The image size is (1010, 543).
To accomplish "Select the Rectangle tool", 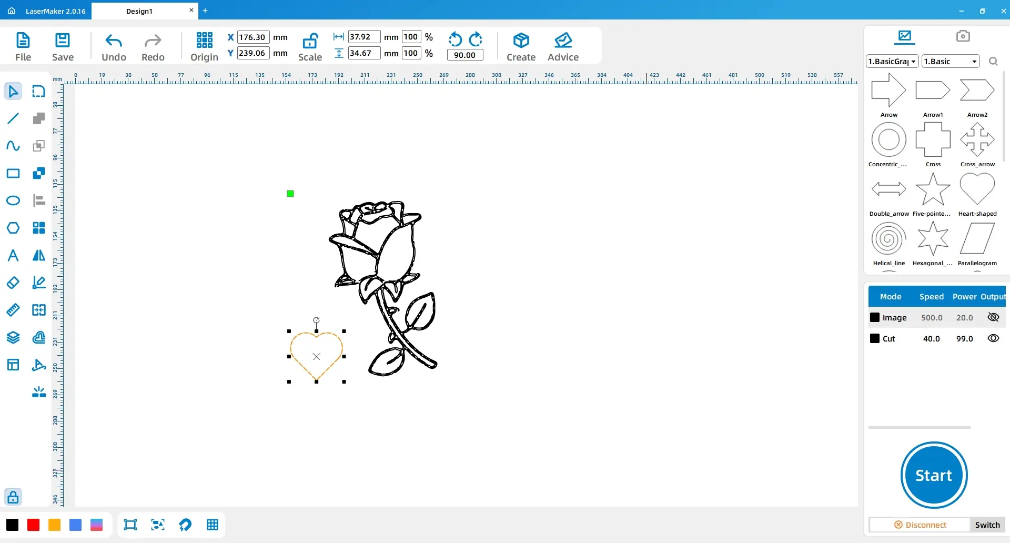I will (13, 173).
